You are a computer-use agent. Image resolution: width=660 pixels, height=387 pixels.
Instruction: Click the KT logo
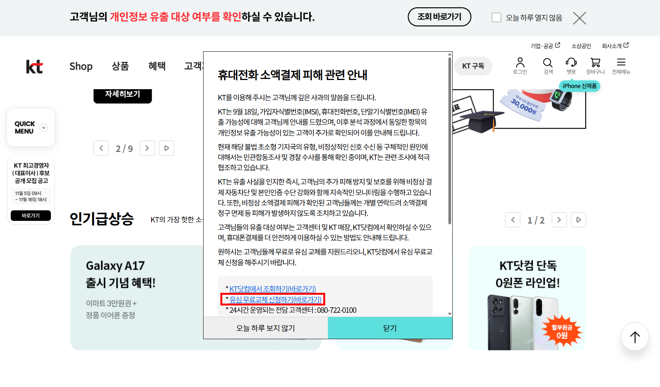[x=34, y=67]
